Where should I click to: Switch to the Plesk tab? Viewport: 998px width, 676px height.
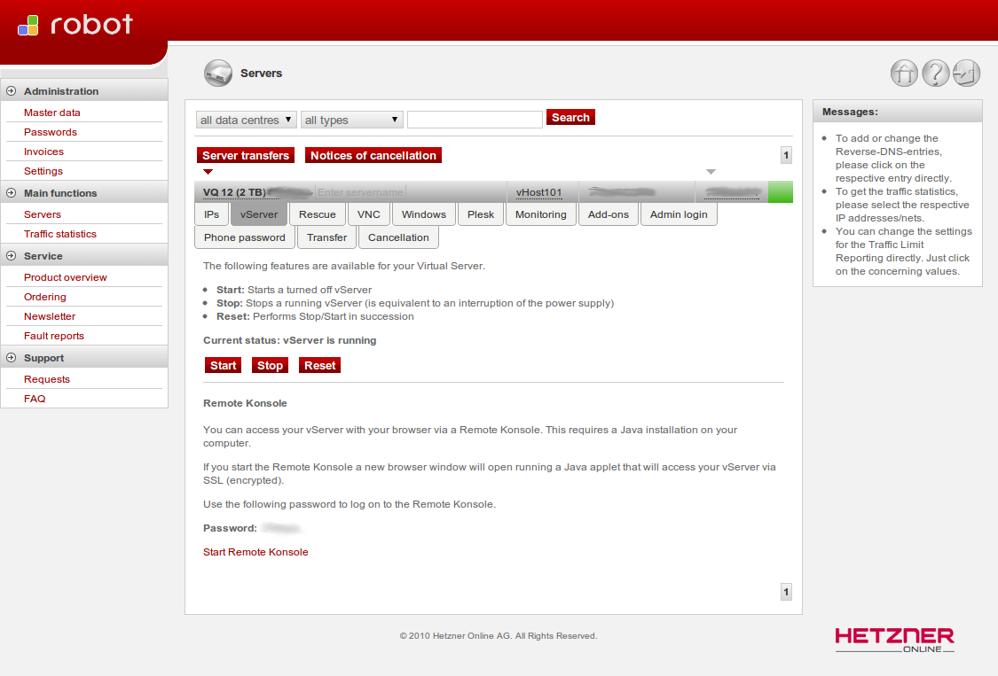(481, 214)
